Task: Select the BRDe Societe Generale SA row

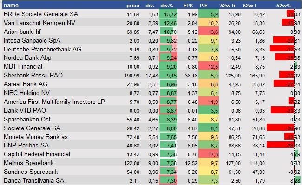Action: (152, 14)
